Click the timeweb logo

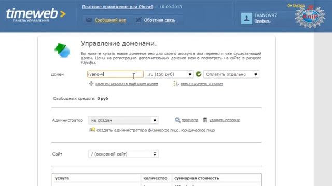point(36,14)
